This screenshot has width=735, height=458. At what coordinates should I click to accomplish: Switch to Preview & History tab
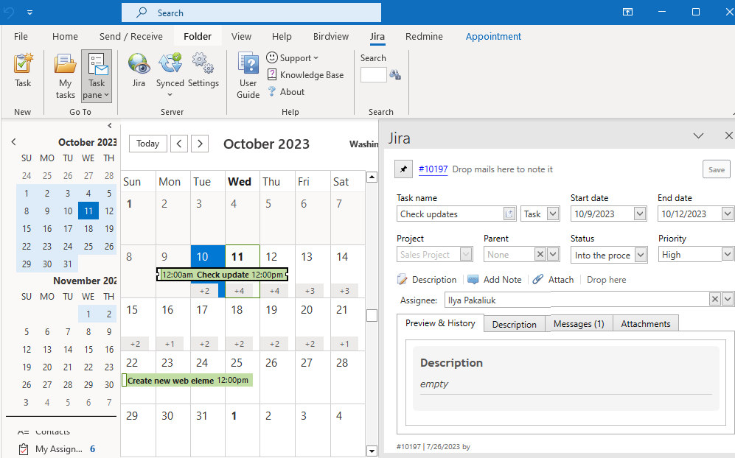[x=440, y=323]
